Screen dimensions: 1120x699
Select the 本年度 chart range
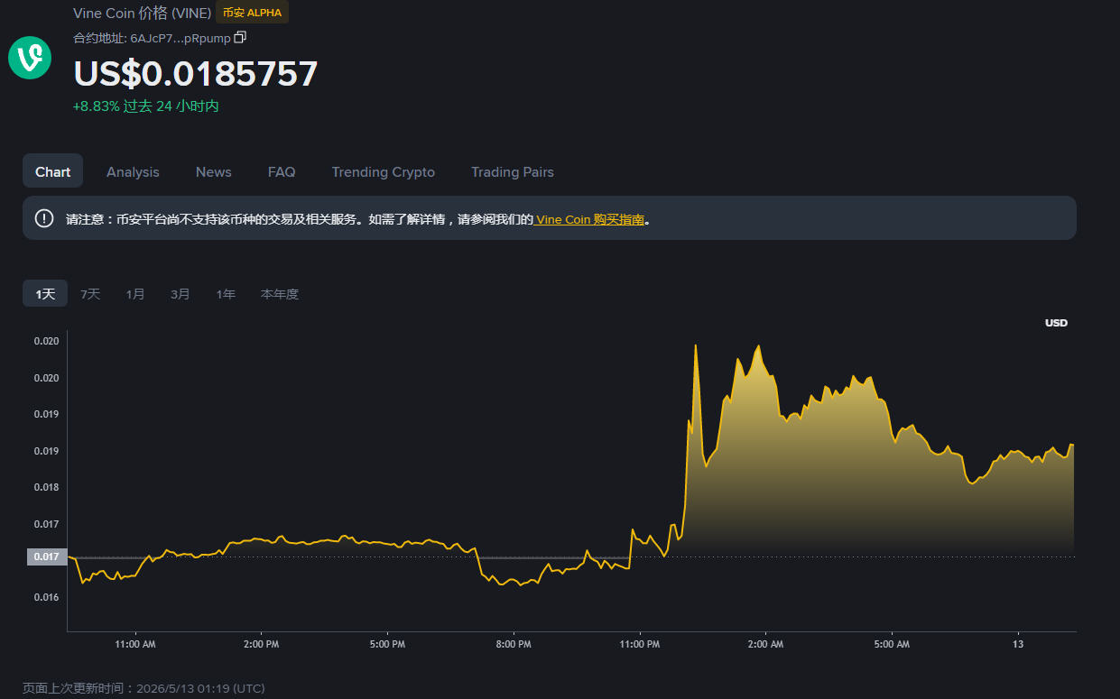[x=280, y=294]
